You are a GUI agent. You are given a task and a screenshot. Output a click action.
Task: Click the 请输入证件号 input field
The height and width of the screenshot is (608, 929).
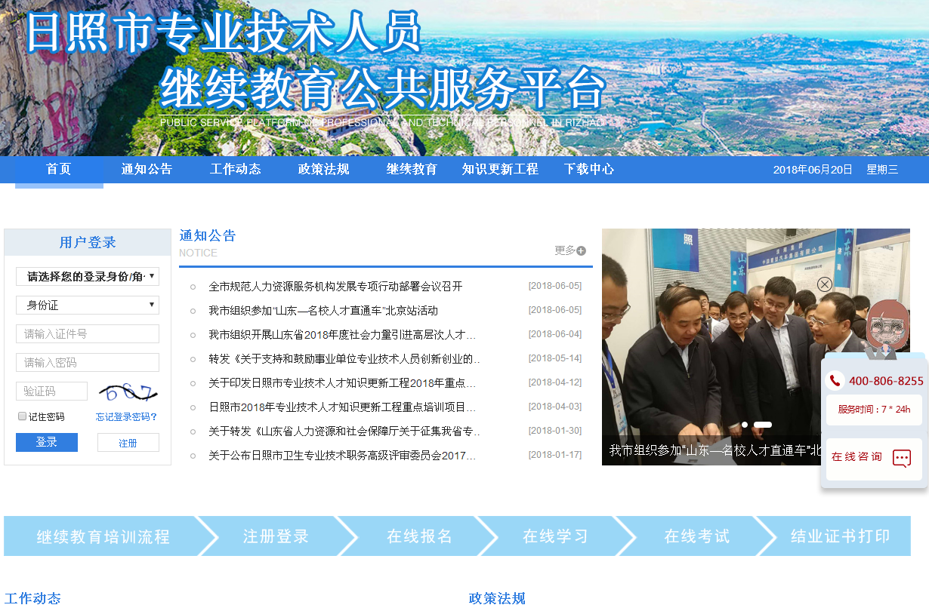pyautogui.click(x=88, y=333)
